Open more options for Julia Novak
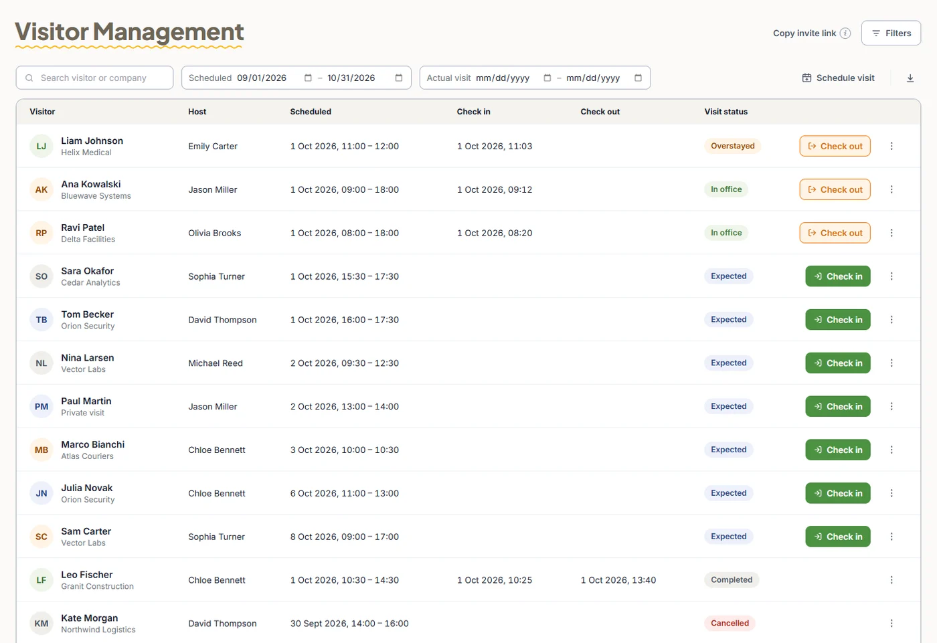The width and height of the screenshot is (937, 643). tap(891, 493)
